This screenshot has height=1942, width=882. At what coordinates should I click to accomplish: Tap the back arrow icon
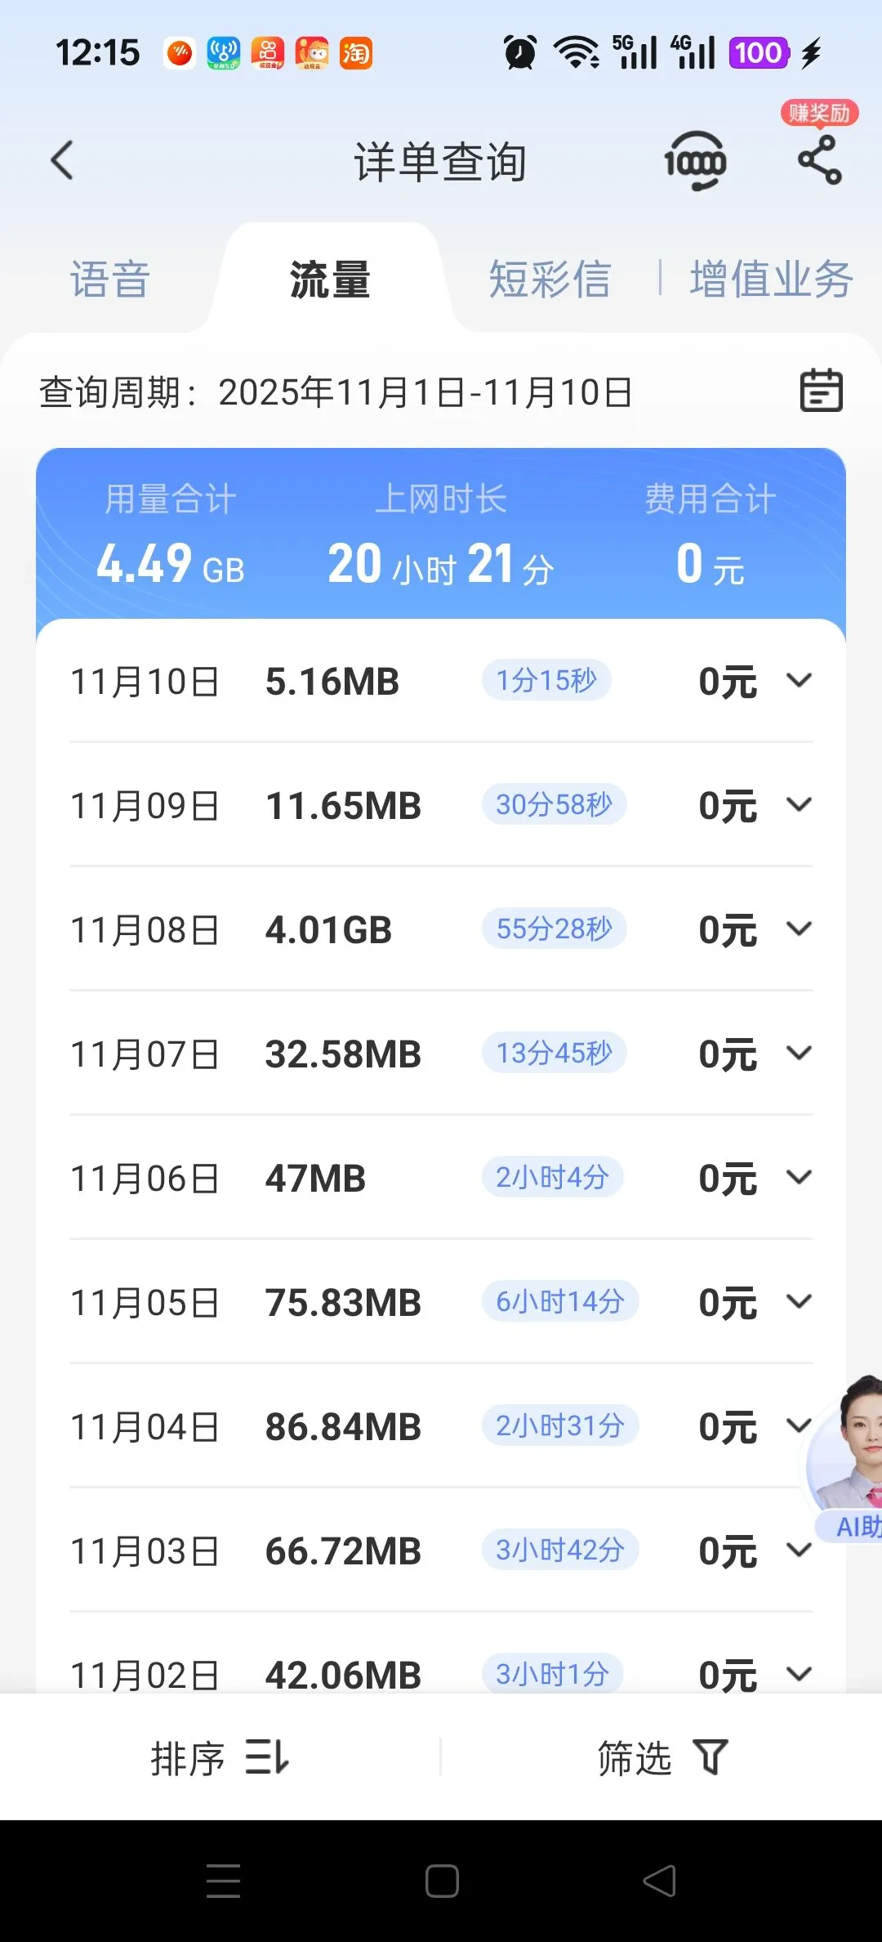(62, 160)
